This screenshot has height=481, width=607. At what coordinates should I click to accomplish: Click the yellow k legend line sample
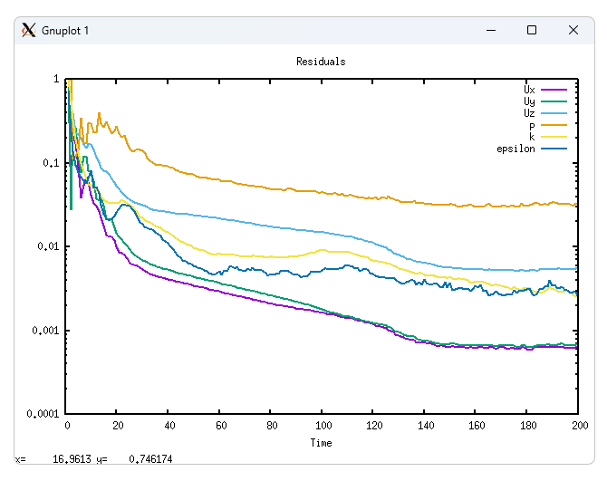[554, 137]
